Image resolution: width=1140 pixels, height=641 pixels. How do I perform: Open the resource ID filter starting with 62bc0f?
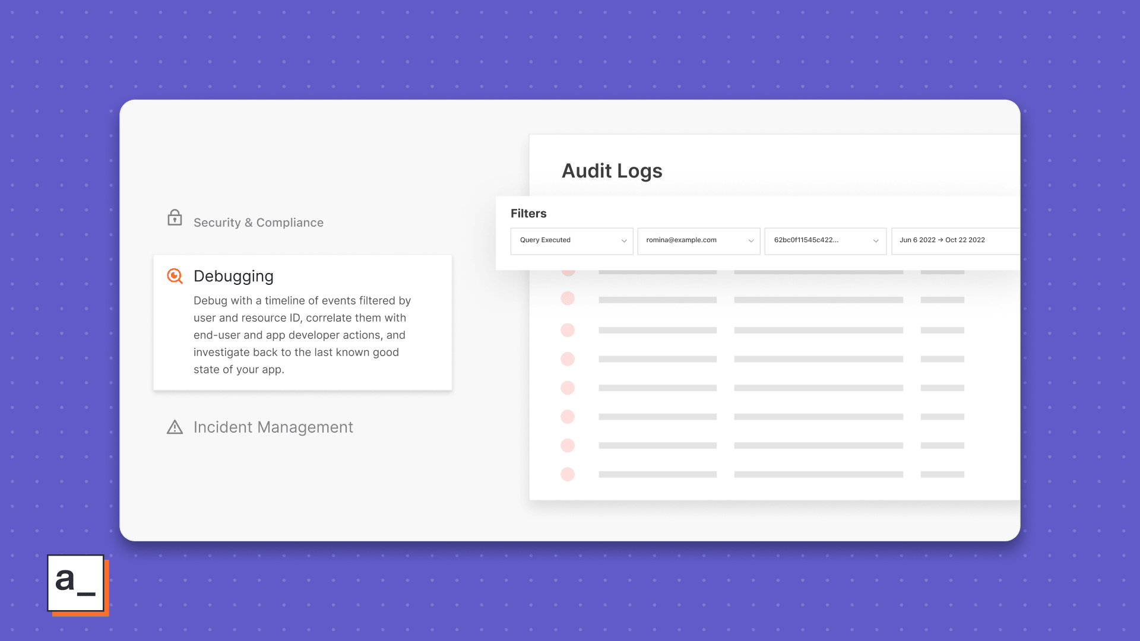coord(825,241)
